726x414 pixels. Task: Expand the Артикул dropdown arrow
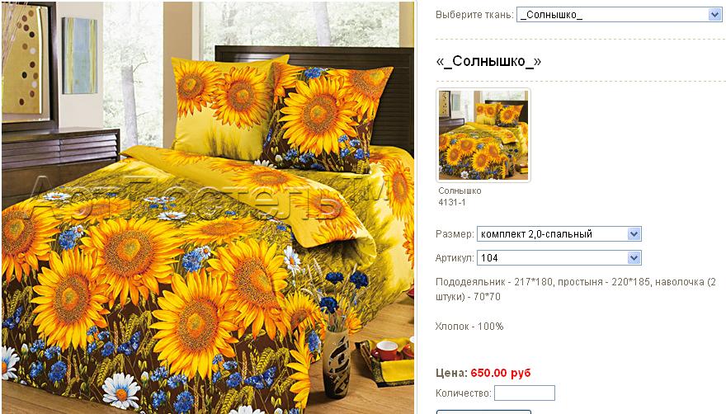click(x=634, y=258)
